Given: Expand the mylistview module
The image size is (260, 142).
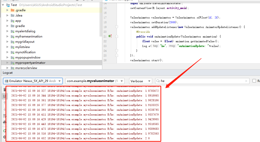Looking at the screenshot, I should click(x=8, y=47).
